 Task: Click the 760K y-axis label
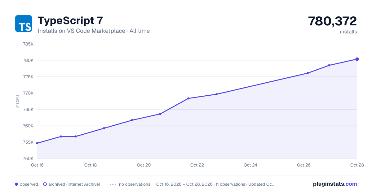(28, 126)
